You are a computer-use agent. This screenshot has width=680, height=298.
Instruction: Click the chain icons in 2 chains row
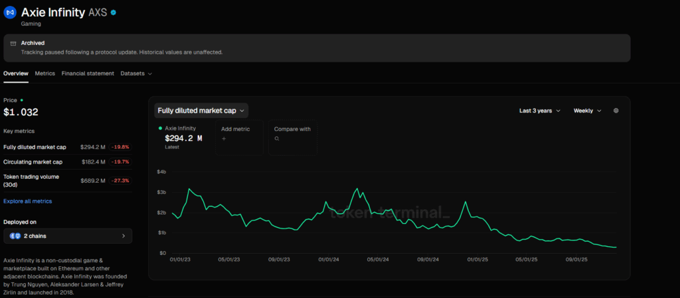pyautogui.click(x=15, y=236)
